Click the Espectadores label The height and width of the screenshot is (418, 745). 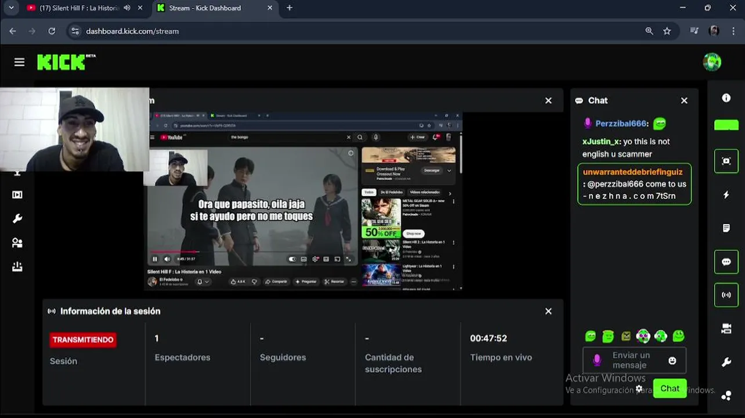pos(182,358)
